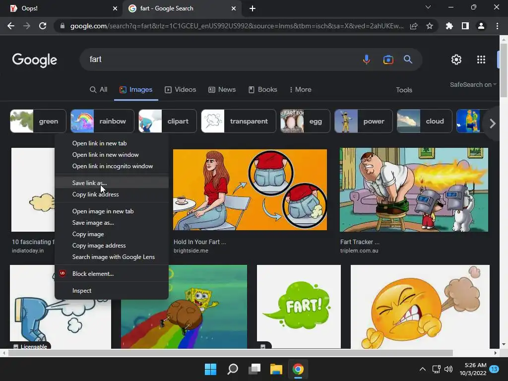The width and height of the screenshot is (508, 381).
Task: Choose Open image in new tab
Action: pos(112,211)
